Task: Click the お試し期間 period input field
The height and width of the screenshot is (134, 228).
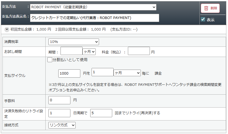Action: [71, 51]
